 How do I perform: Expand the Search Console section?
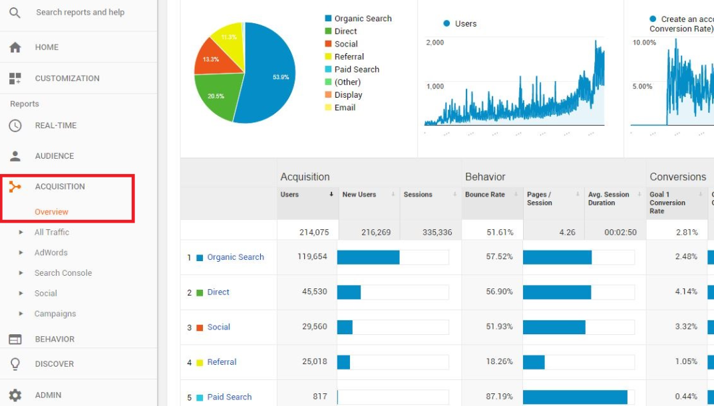tap(21, 273)
